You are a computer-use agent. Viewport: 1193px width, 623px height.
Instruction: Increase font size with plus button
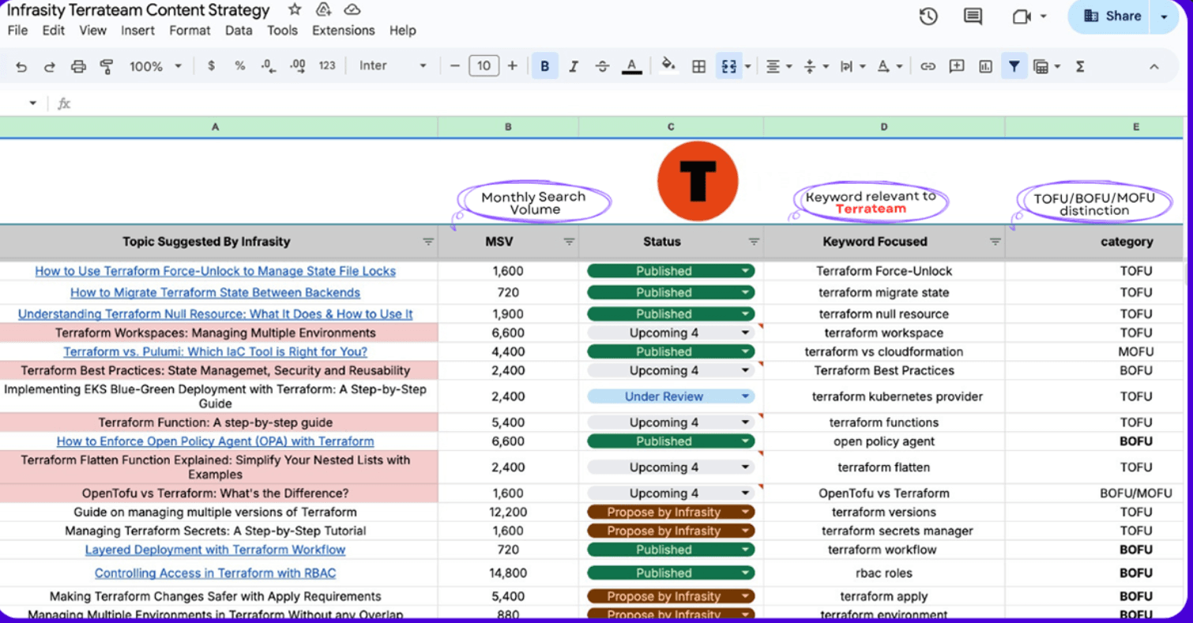tap(512, 66)
